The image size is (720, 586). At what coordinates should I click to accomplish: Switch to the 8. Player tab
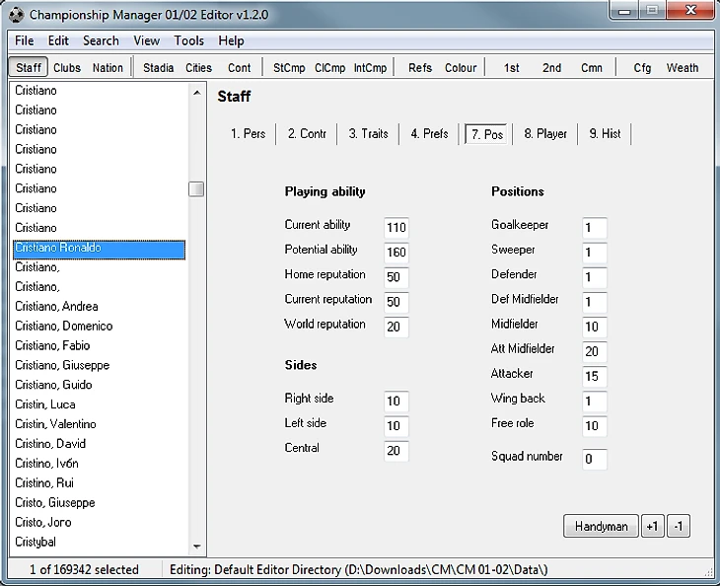[x=545, y=133]
